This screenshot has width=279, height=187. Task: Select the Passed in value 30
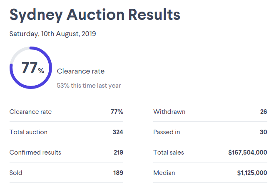[x=263, y=132]
